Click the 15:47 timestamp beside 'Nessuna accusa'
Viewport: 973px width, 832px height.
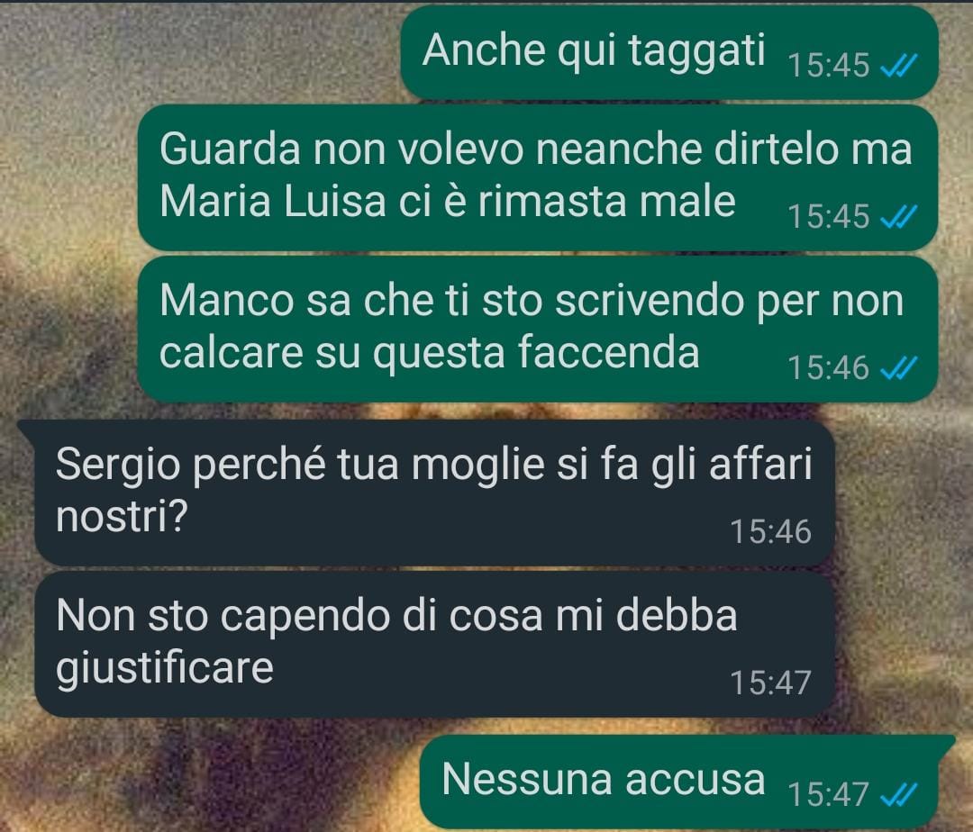(x=829, y=795)
